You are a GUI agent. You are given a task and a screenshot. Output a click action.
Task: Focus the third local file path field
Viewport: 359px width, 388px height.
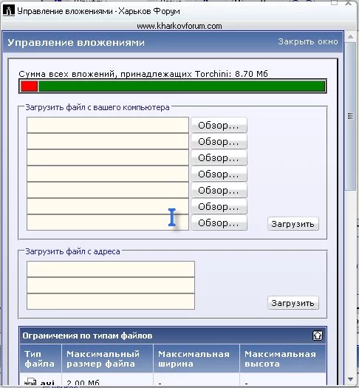[x=108, y=158]
